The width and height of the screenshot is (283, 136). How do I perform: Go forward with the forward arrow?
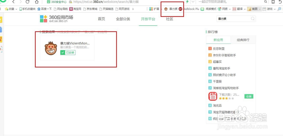(x=21, y=2)
